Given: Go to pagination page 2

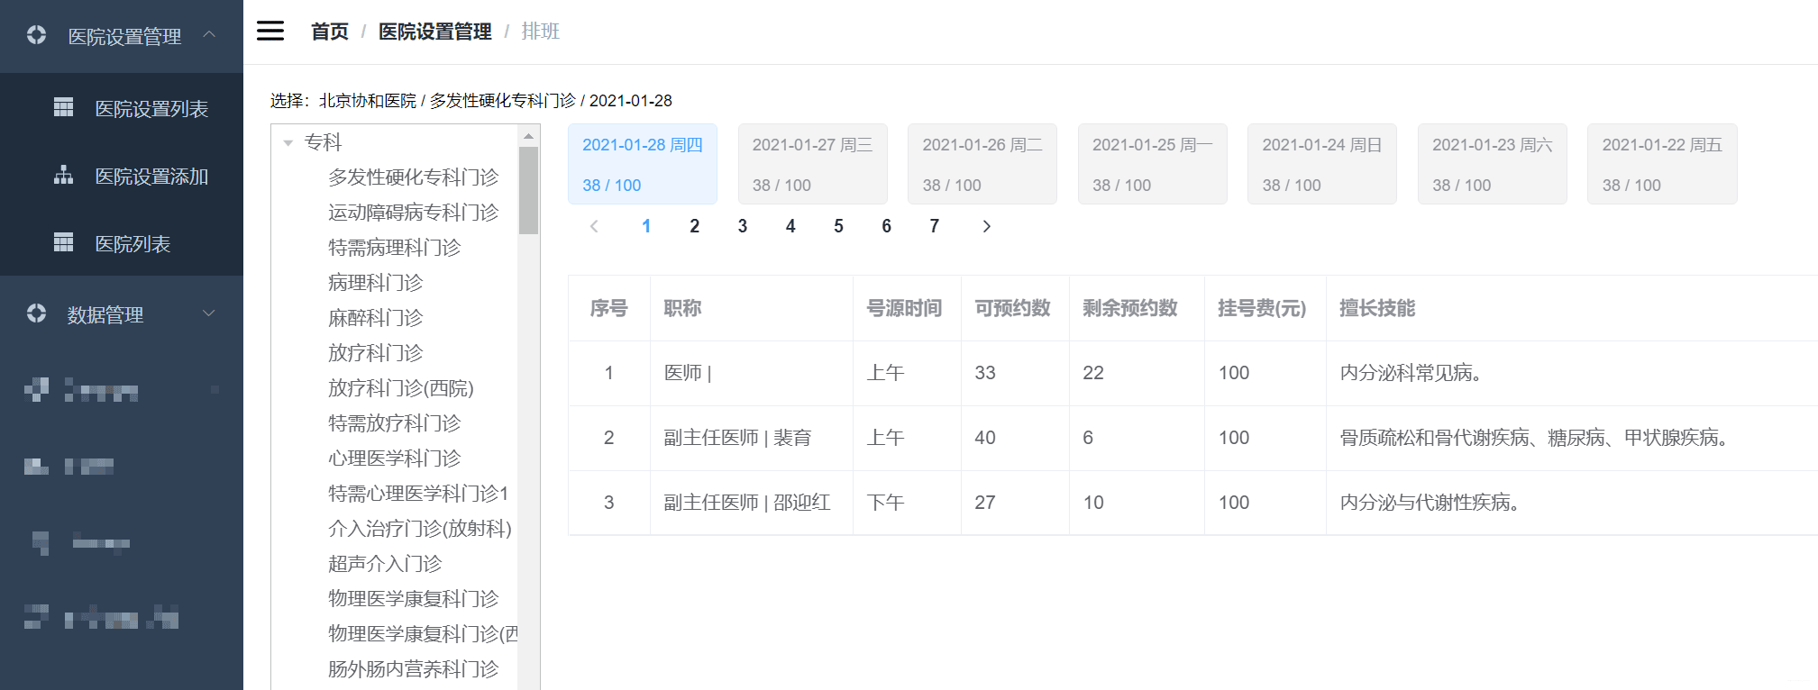Looking at the screenshot, I should coord(694,226).
